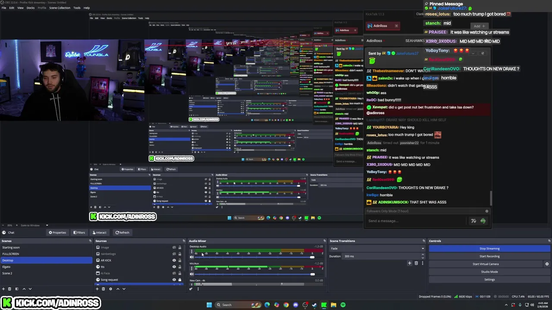
Task: Open Discord from the taskbar
Action: point(295,305)
